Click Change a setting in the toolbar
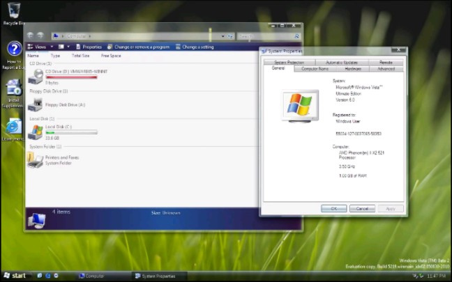 (195, 47)
